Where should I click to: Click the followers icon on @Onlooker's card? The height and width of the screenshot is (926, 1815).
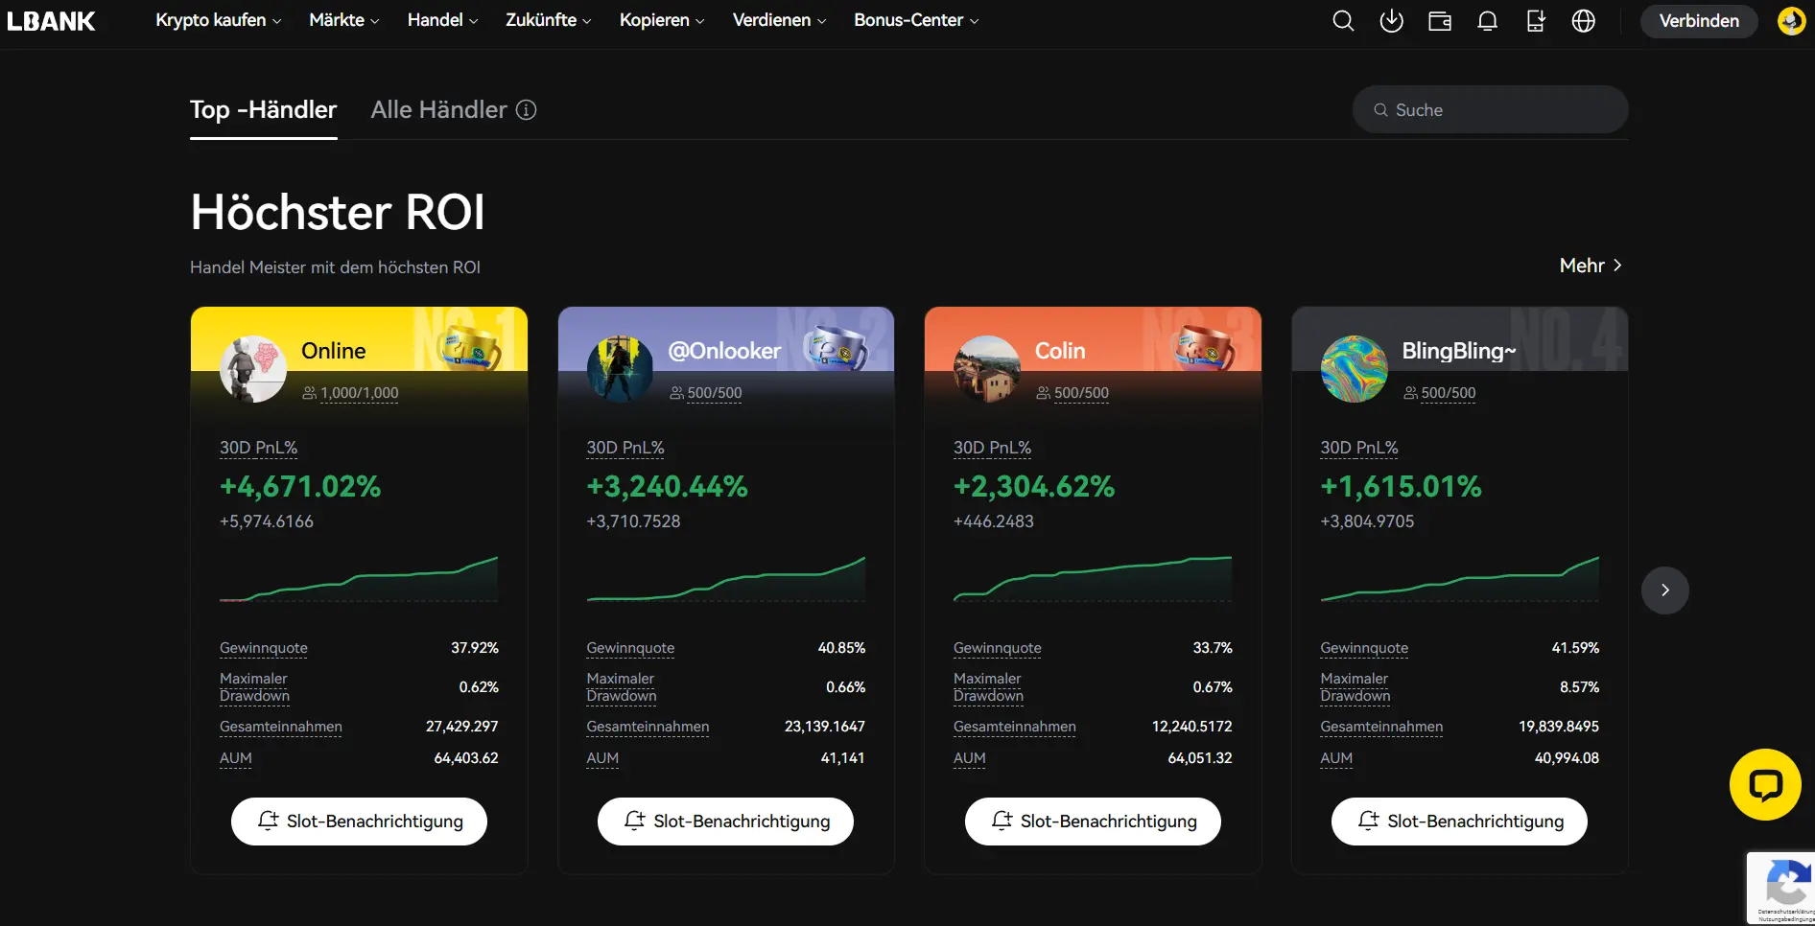(x=676, y=393)
